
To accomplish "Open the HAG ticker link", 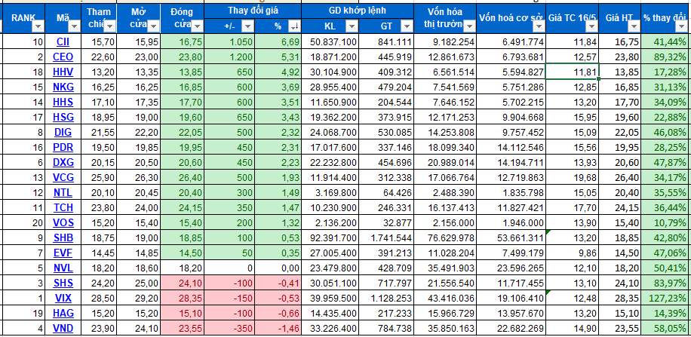I will [63, 313].
